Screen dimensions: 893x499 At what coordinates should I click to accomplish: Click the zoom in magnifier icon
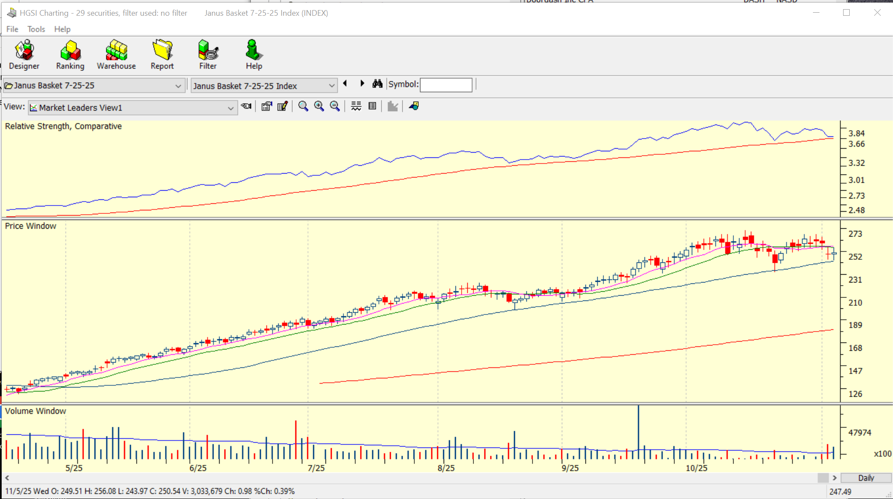[x=319, y=106]
